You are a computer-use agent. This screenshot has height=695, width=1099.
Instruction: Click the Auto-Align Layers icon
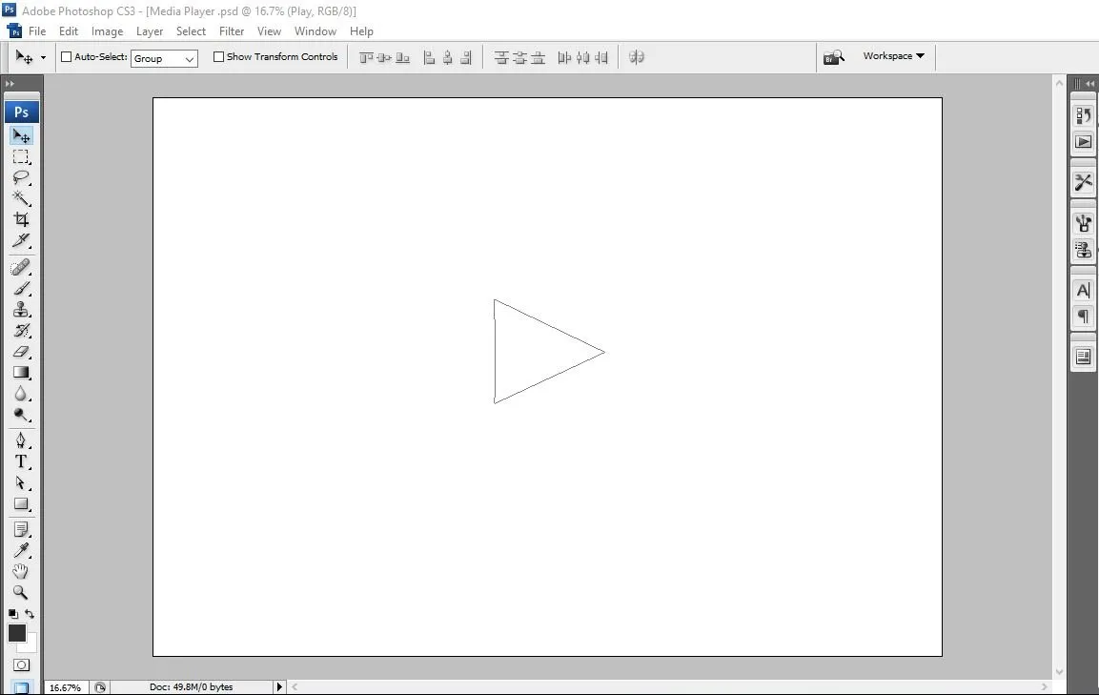point(637,57)
